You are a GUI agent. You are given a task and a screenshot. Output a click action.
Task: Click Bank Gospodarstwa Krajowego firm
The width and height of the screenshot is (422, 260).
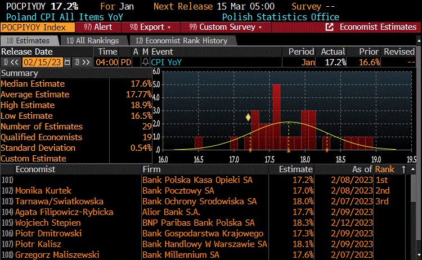[x=203, y=234]
